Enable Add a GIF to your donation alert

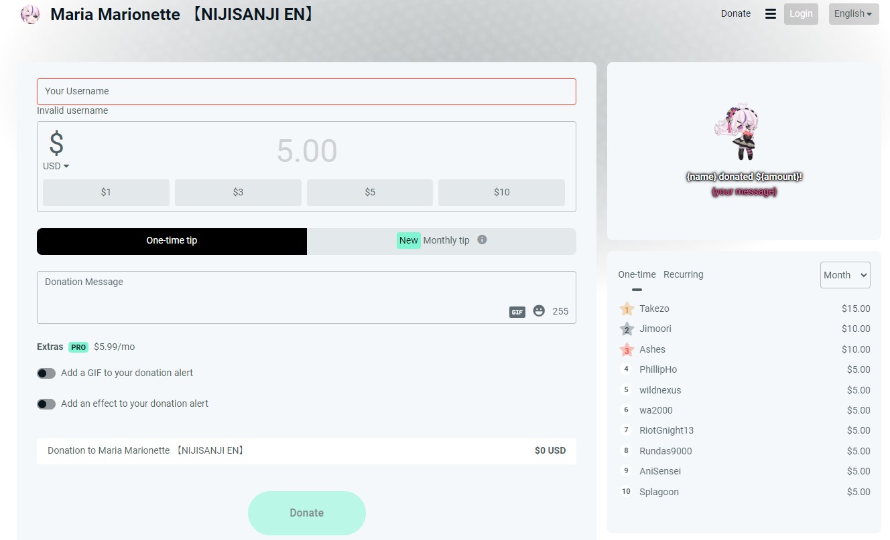[46, 373]
